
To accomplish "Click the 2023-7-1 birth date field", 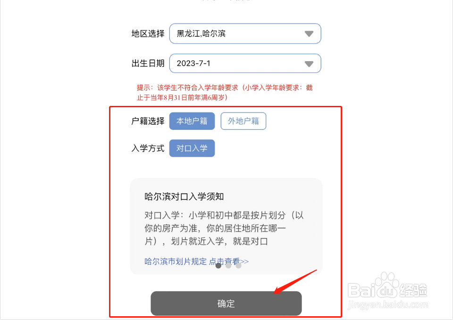I will click(x=245, y=64).
